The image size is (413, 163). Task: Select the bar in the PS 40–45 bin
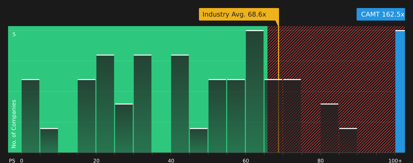[180, 104]
